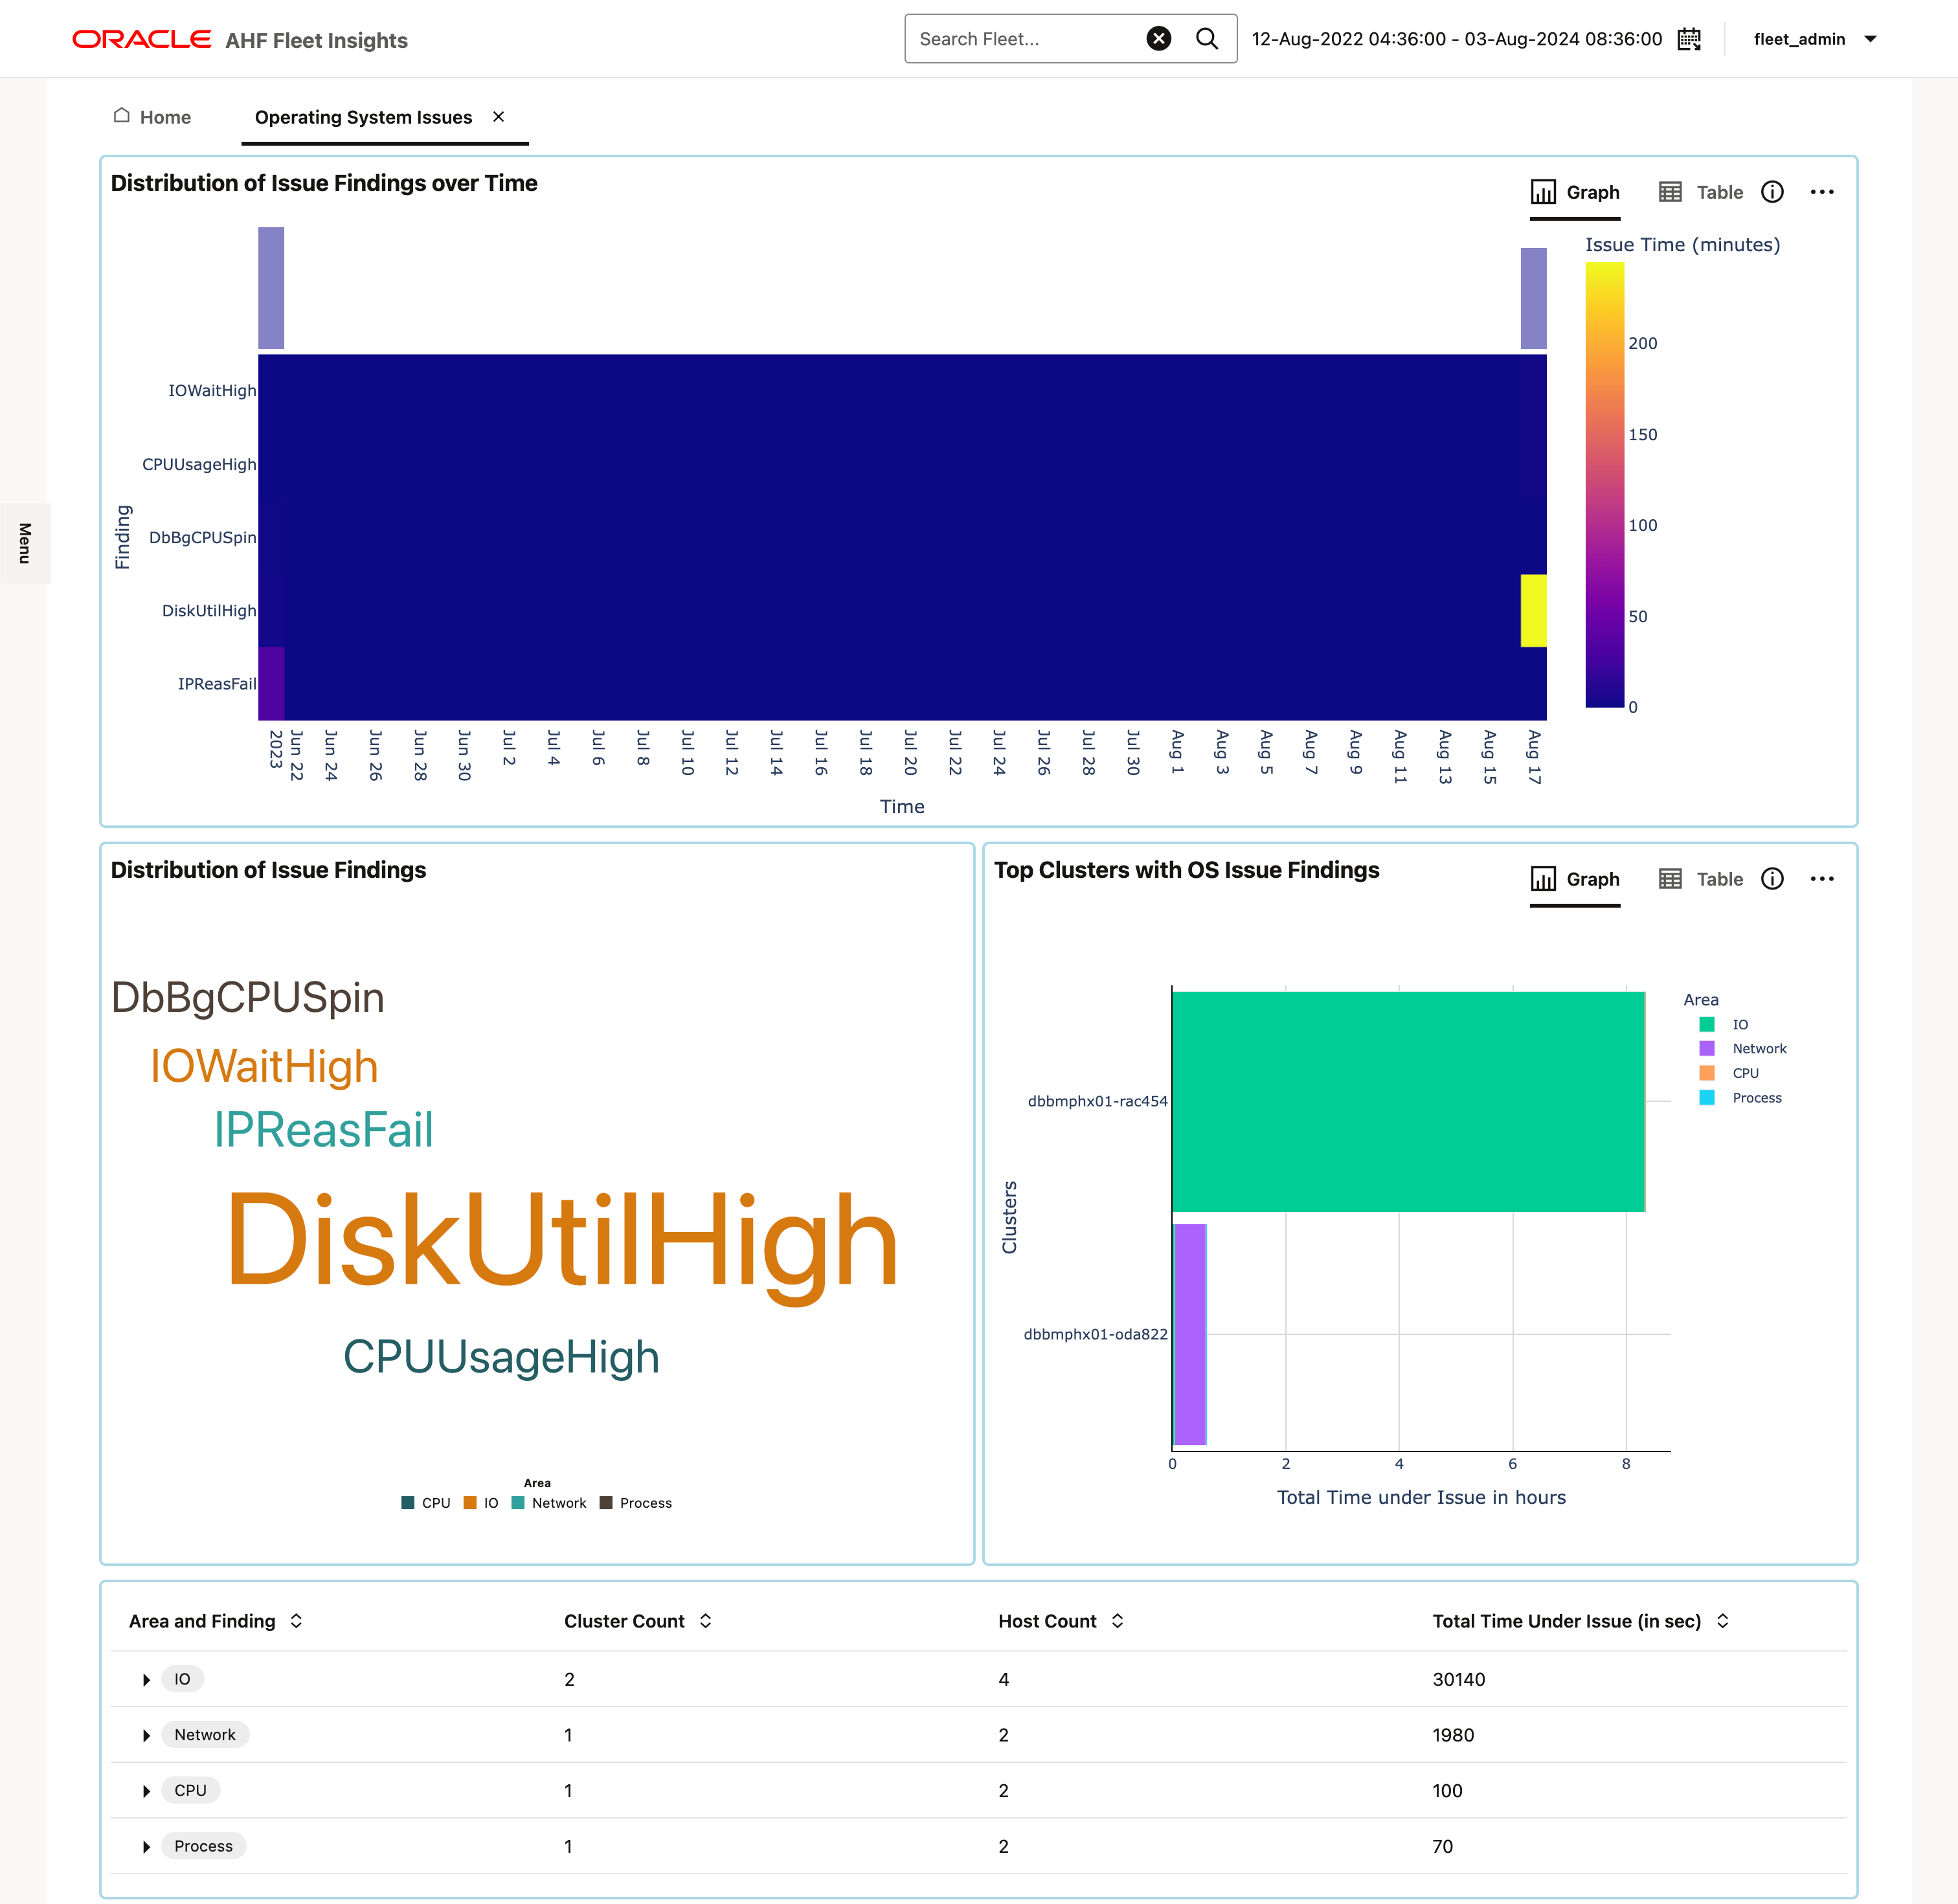Sort by Cluster Count column
Screen dimensions: 1958x1904
tap(637, 1621)
